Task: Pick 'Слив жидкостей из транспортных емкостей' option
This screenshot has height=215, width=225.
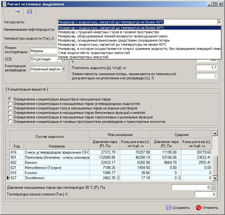Action: [x=94, y=53]
